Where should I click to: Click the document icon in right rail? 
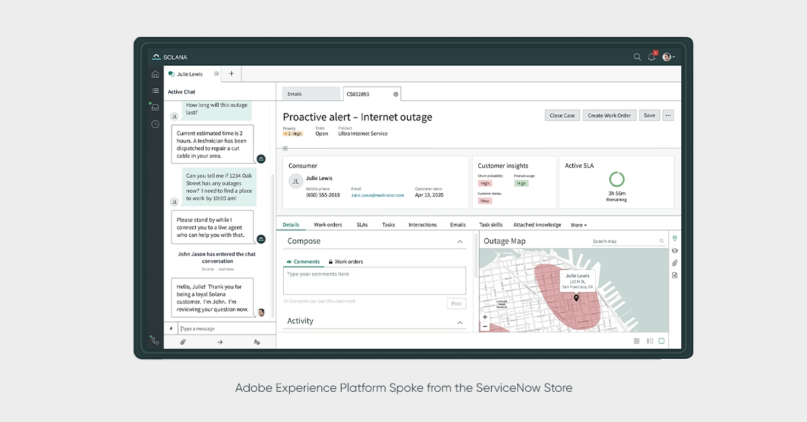click(x=675, y=275)
